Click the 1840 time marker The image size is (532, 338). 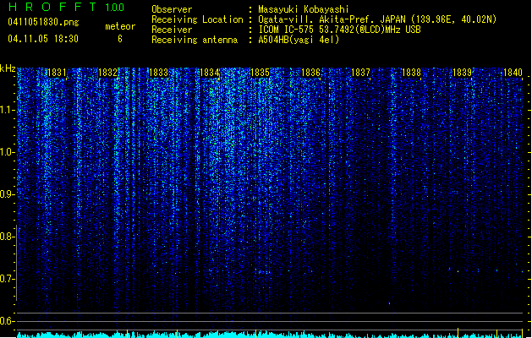[513, 73]
